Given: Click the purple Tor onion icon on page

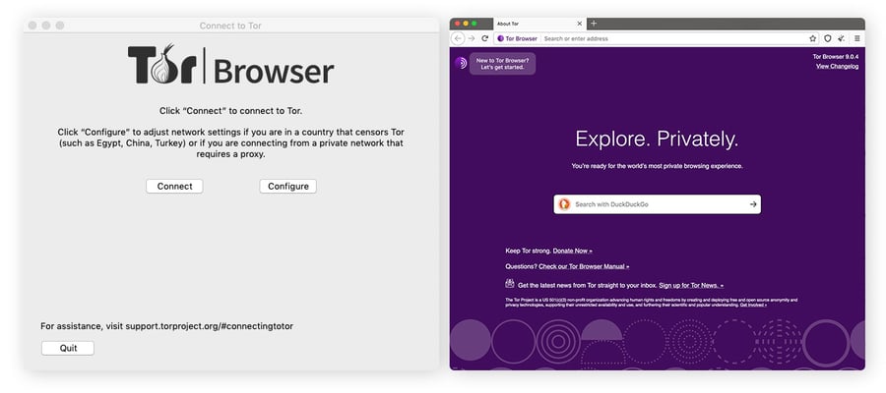Looking at the screenshot, I should coord(461,63).
